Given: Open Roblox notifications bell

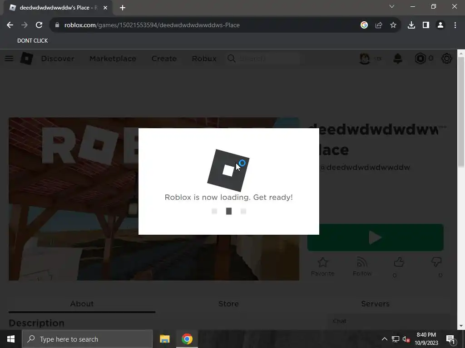Looking at the screenshot, I should 398,58.
